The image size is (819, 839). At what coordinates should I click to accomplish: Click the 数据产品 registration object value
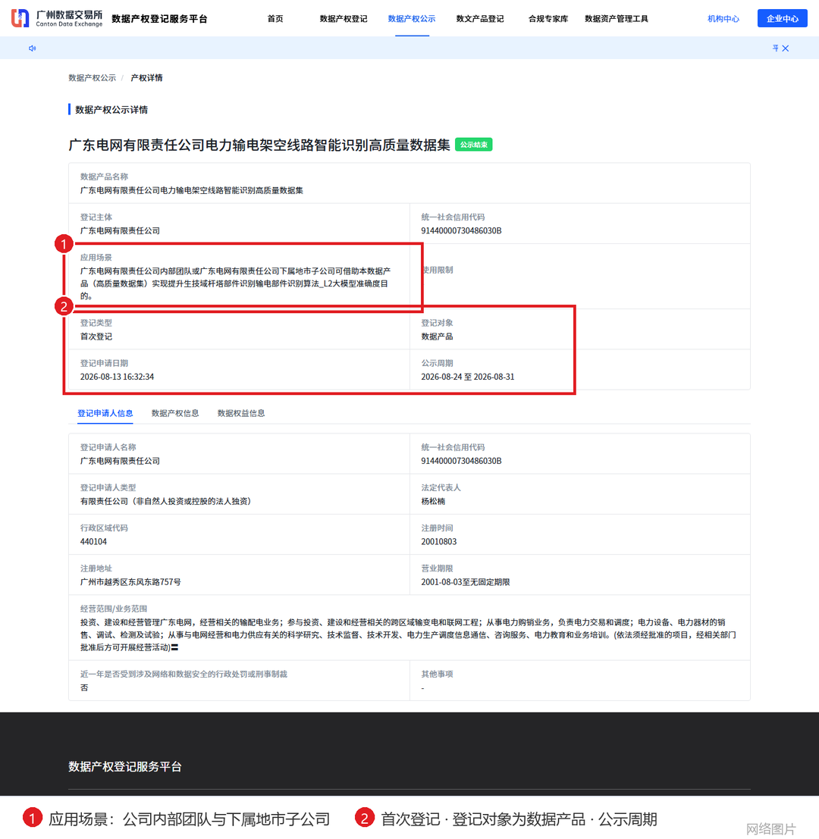[x=438, y=337]
